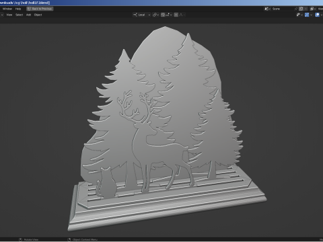
Task: Toggle the snapping magnet icon
Action: [163, 15]
